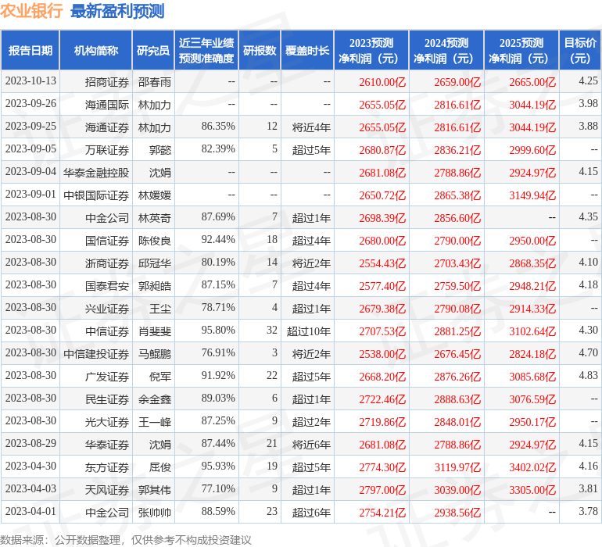This screenshot has width=602, height=547.
Task: Click target price 4.18
Action: [588, 284]
